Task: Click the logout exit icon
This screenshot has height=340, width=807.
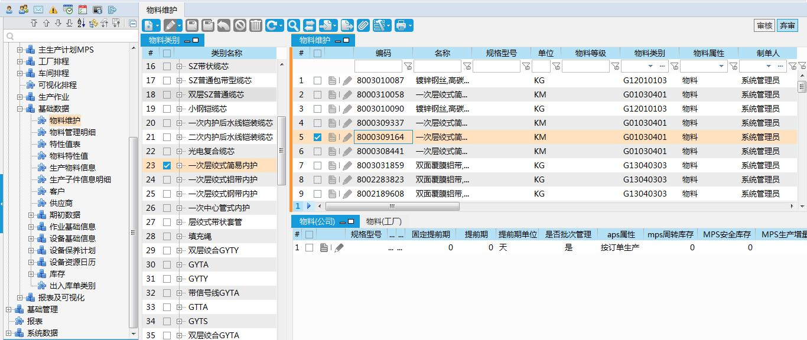Action: point(112,9)
